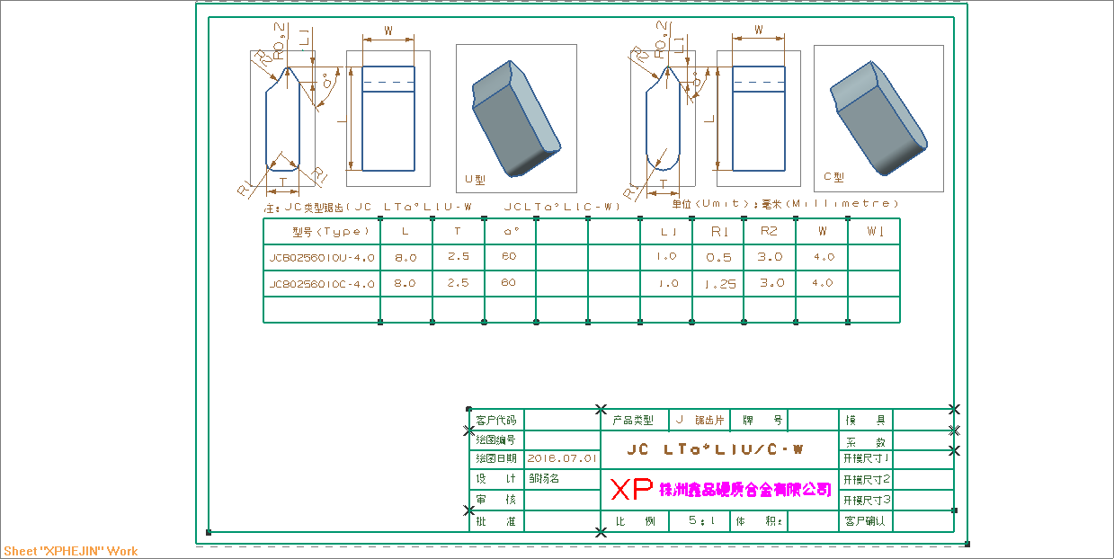Click the W column header in the table

tap(822, 232)
